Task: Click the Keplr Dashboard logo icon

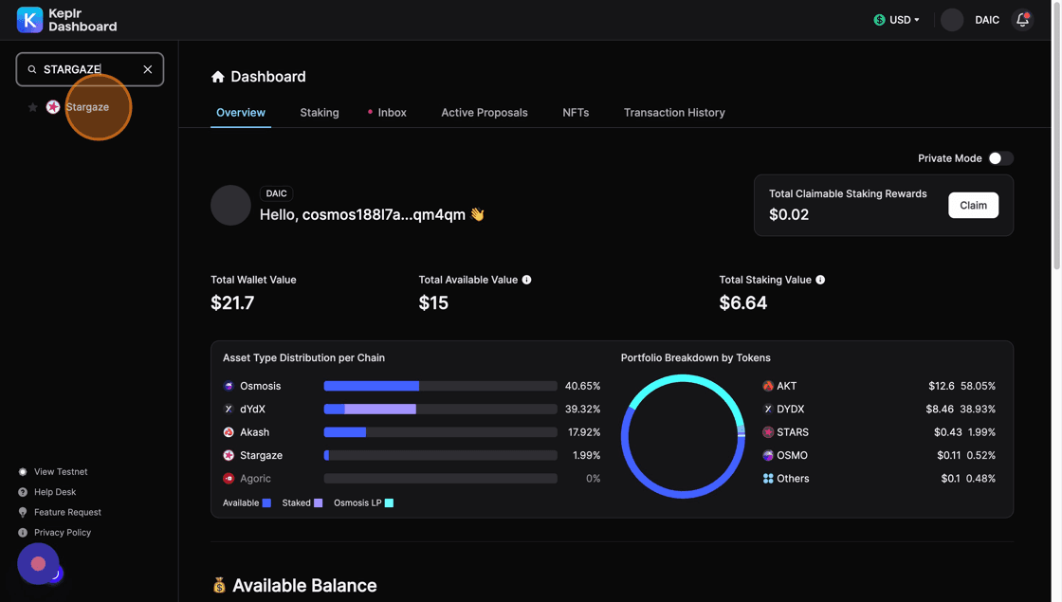Action: click(x=29, y=20)
